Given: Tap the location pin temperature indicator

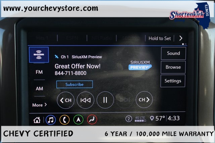Looking at the screenshot, I should coord(158,119).
